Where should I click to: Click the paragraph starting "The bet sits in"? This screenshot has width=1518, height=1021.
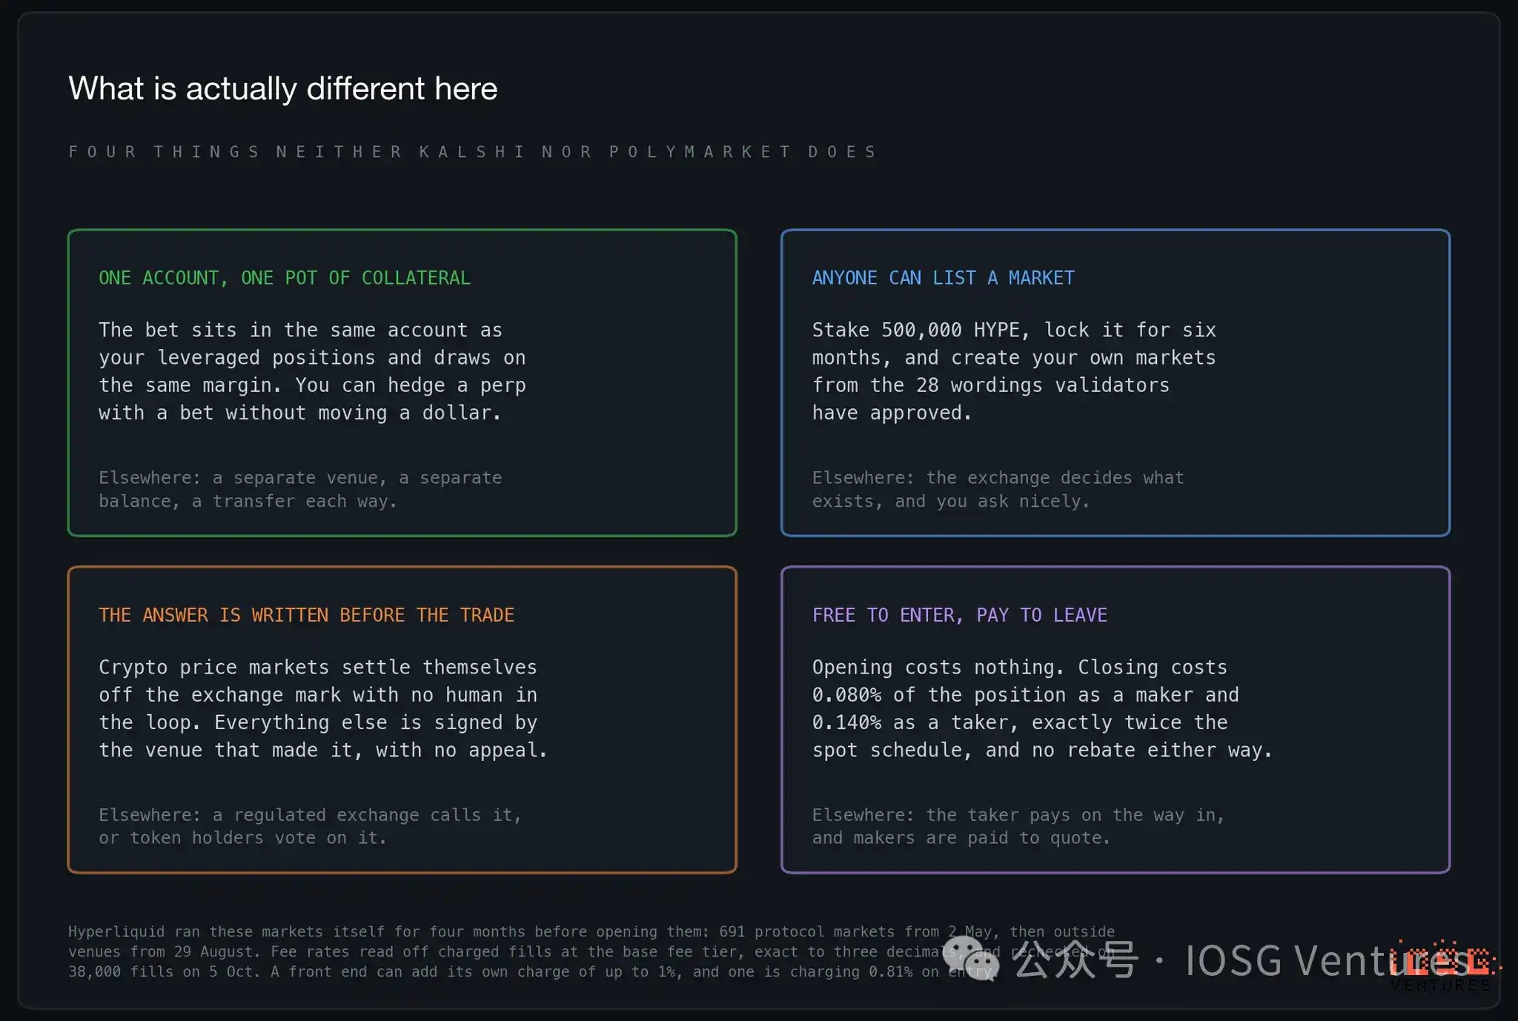[x=312, y=371]
